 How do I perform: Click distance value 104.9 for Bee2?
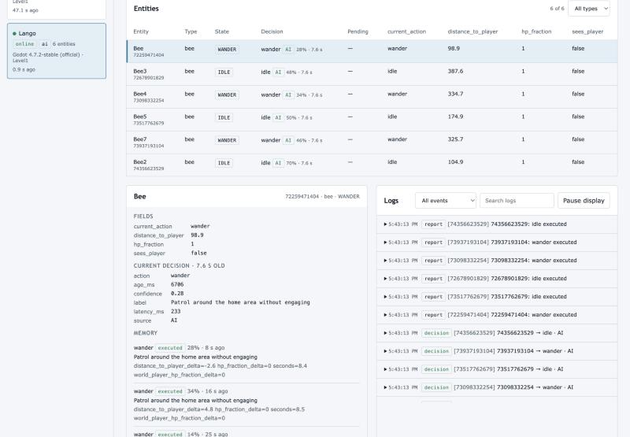point(455,162)
